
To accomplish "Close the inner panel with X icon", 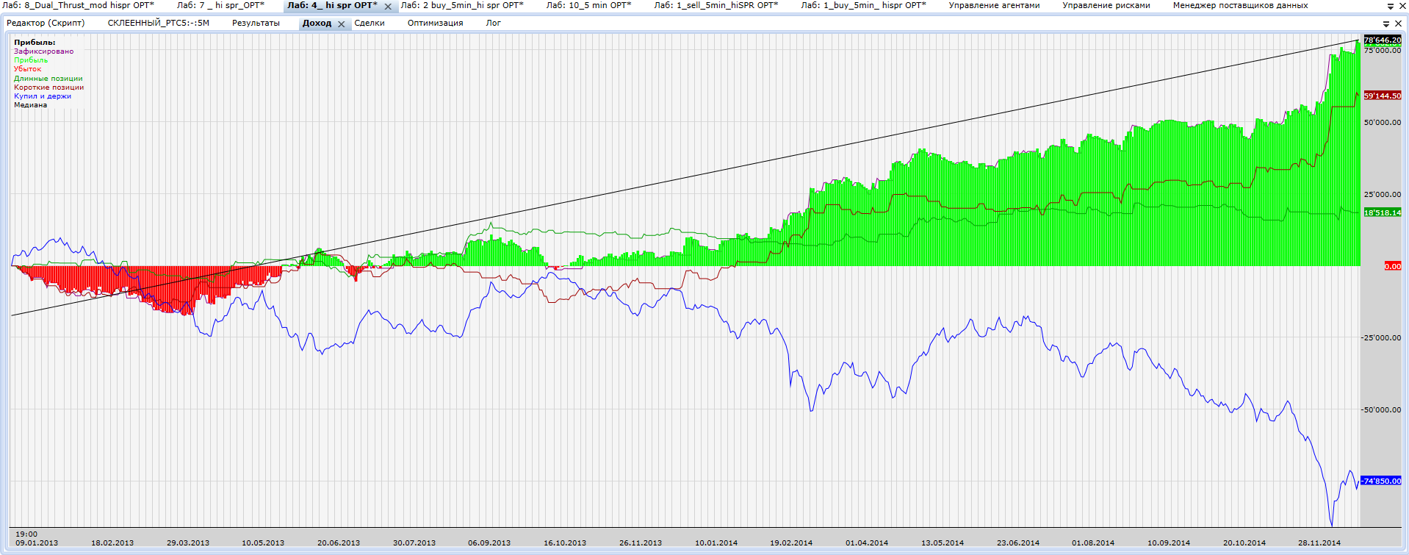I will pyautogui.click(x=1398, y=24).
